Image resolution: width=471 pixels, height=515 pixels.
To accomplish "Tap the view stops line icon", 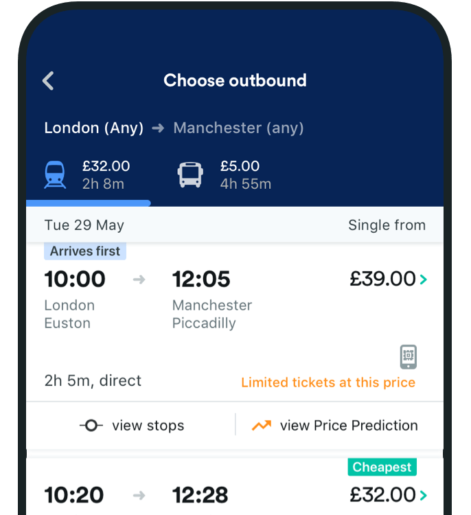I will (x=91, y=425).
